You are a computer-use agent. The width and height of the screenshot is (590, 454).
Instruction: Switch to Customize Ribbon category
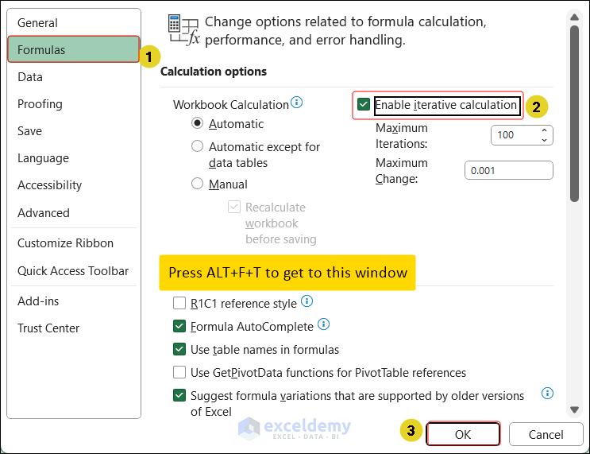click(65, 243)
